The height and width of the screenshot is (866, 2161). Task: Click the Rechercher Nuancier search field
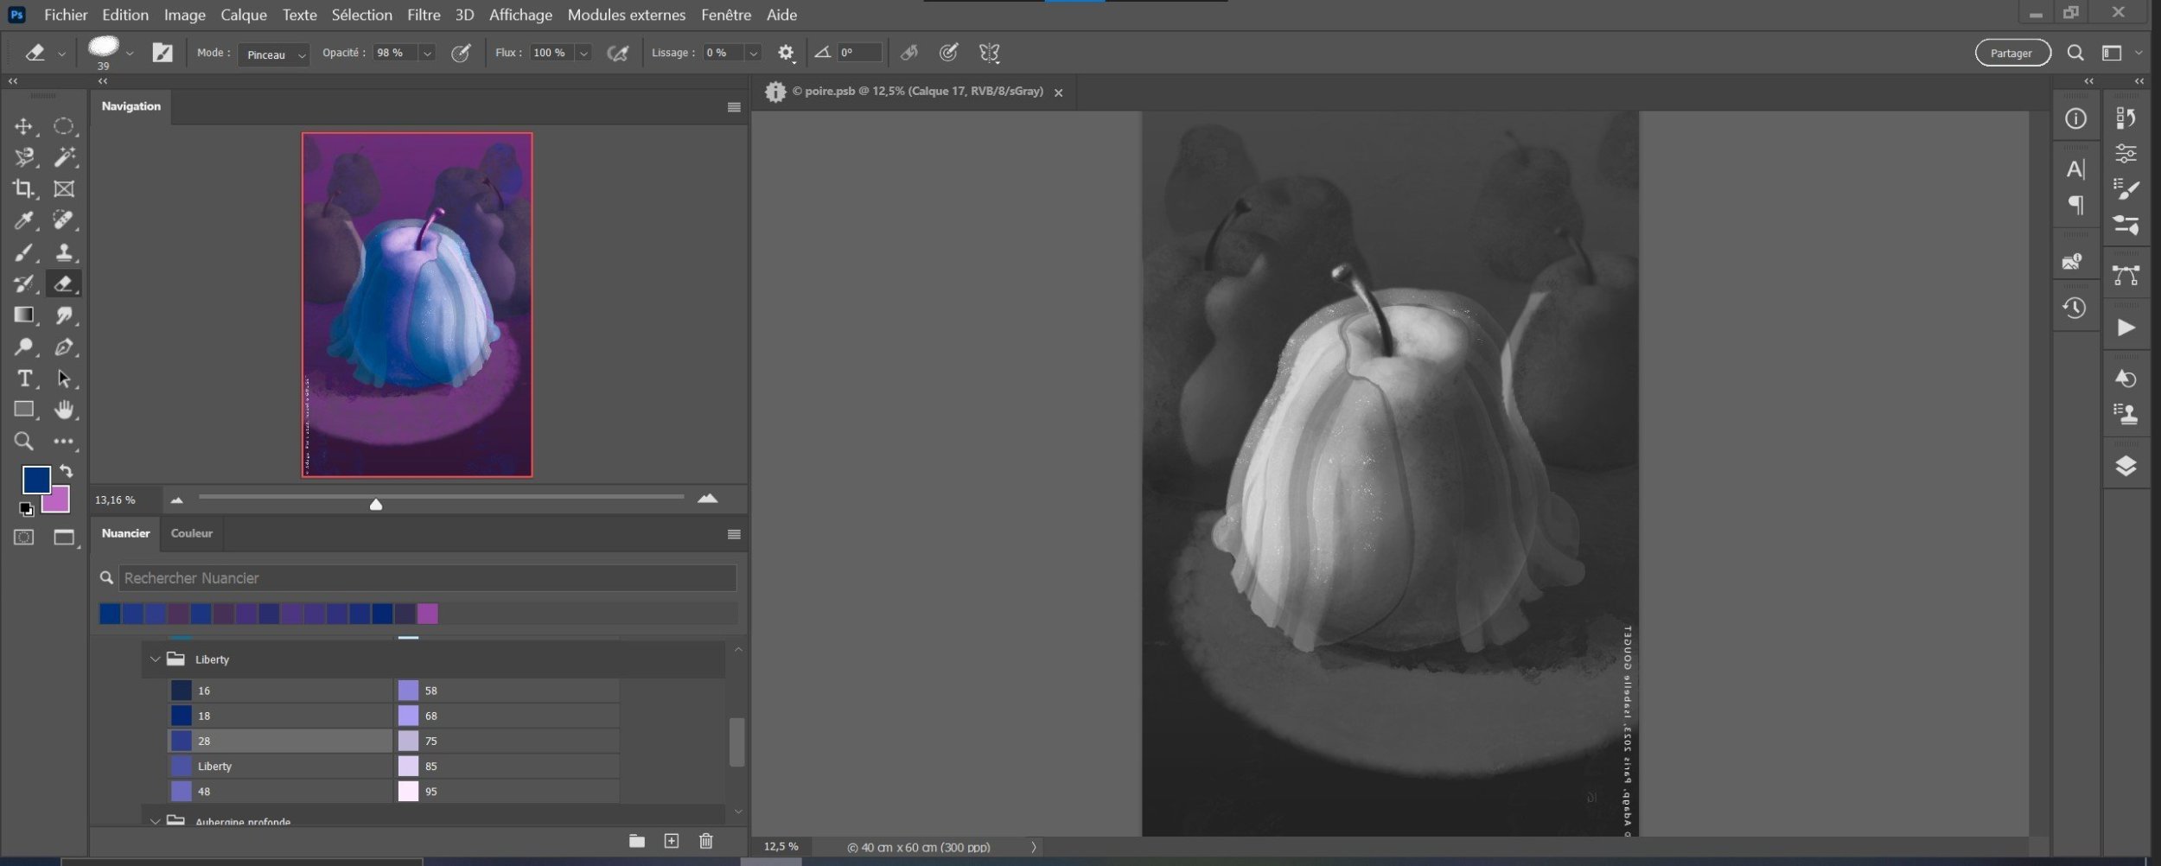coord(427,578)
